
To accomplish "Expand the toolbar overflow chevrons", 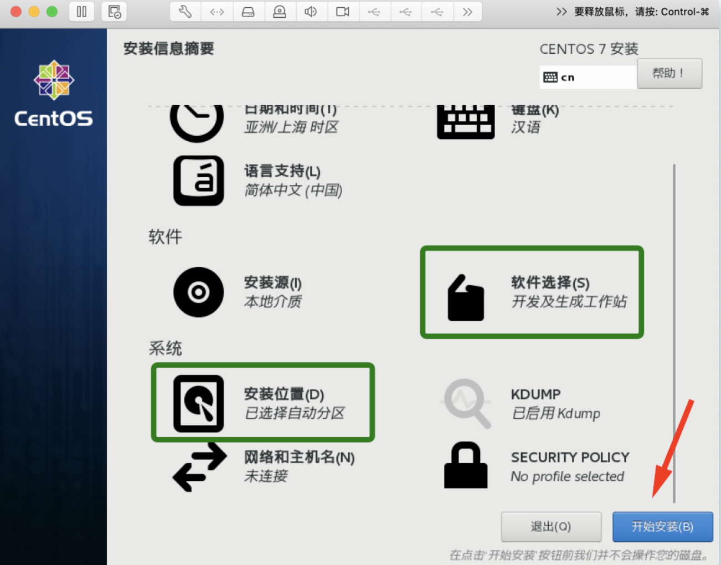I will [x=467, y=12].
